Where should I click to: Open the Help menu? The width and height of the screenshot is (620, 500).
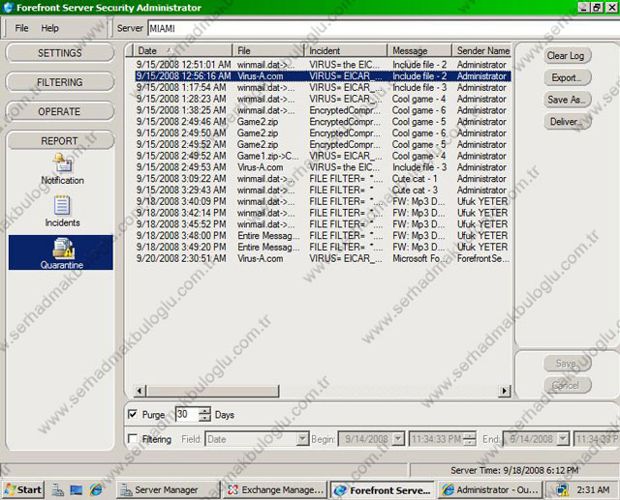(49, 28)
